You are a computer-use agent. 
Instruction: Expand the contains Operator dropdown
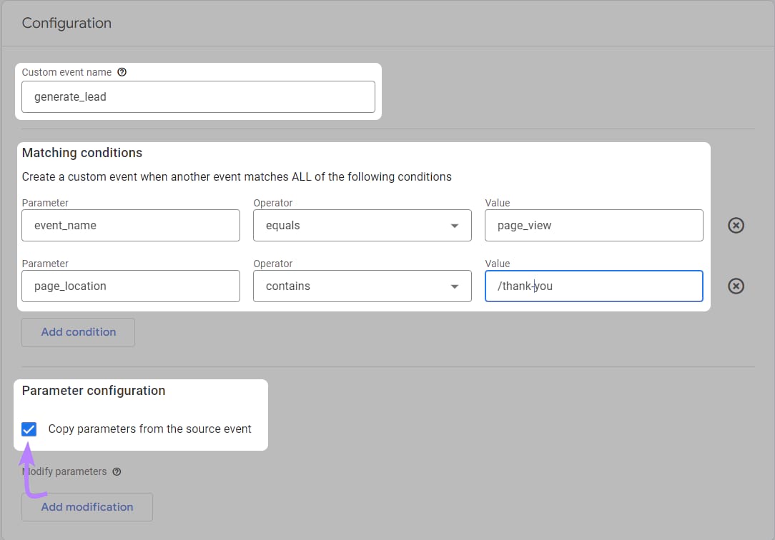pyautogui.click(x=455, y=286)
